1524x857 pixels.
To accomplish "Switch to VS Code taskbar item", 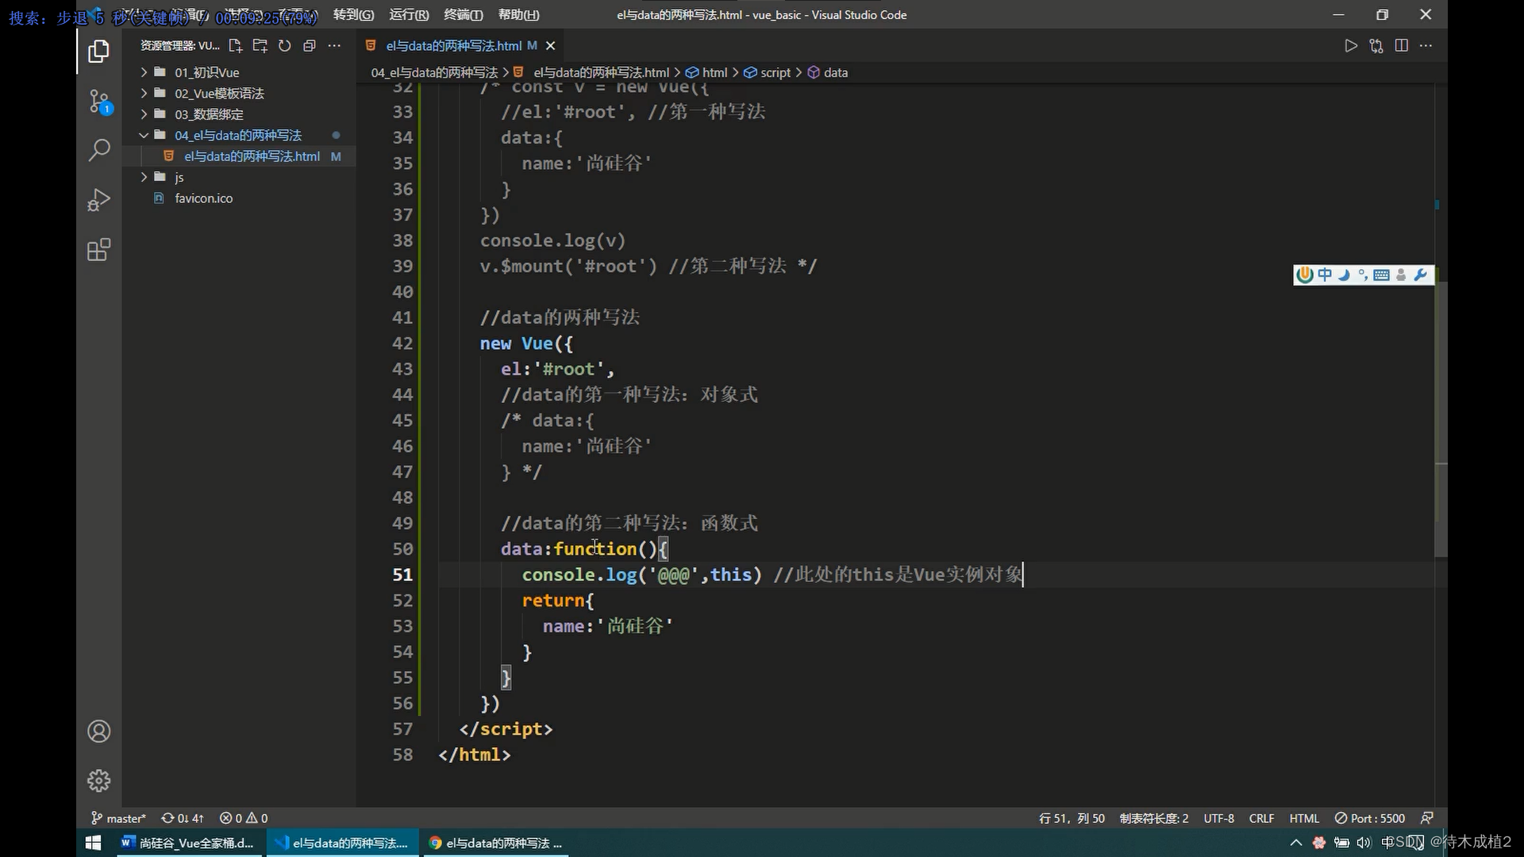I will (x=341, y=843).
